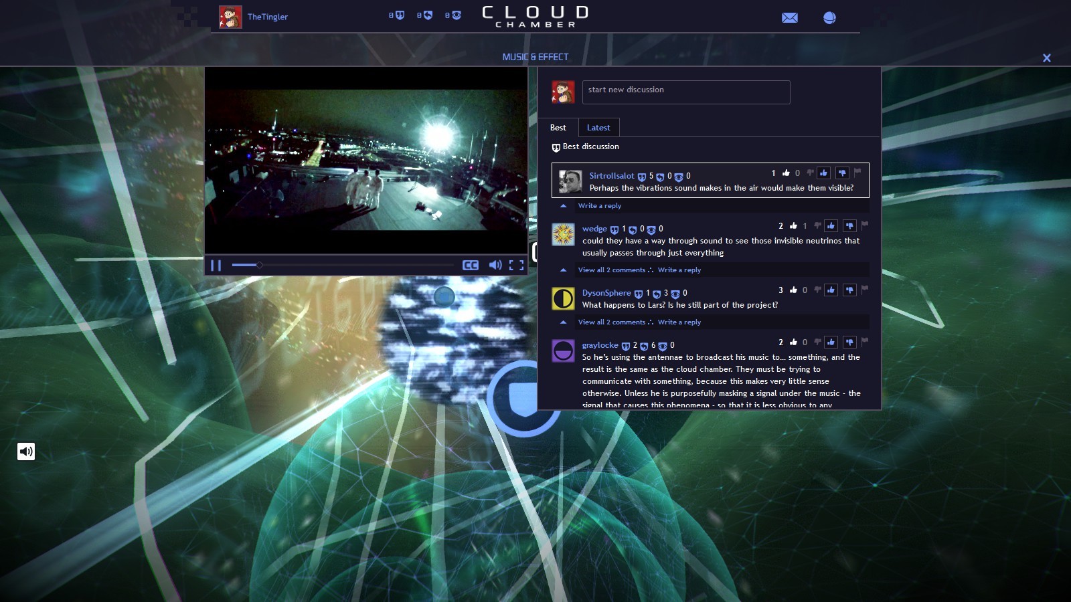Switch the video to fullscreen
This screenshot has width=1071, height=602.
click(516, 266)
